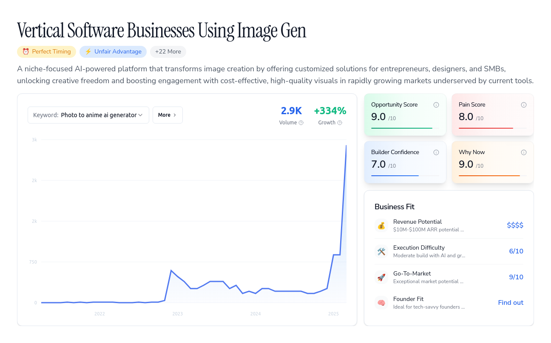Viewport: 551px width, 343px height.
Task: Click the Growth help question icon
Action: [x=339, y=123]
